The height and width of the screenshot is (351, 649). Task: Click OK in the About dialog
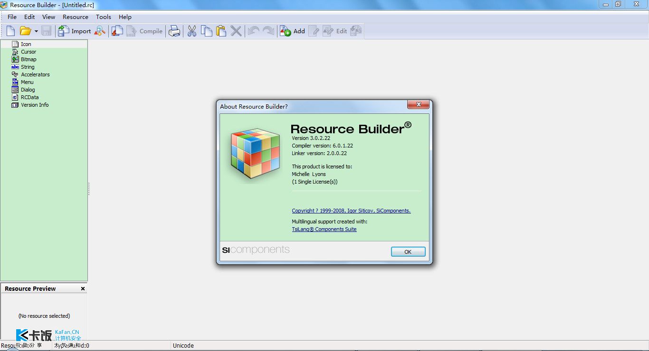pyautogui.click(x=408, y=252)
